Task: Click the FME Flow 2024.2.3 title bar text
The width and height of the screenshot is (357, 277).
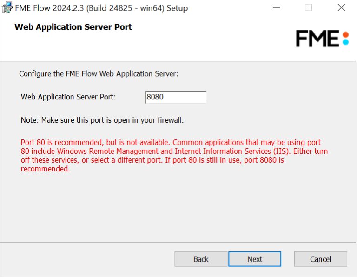Action: coord(101,8)
